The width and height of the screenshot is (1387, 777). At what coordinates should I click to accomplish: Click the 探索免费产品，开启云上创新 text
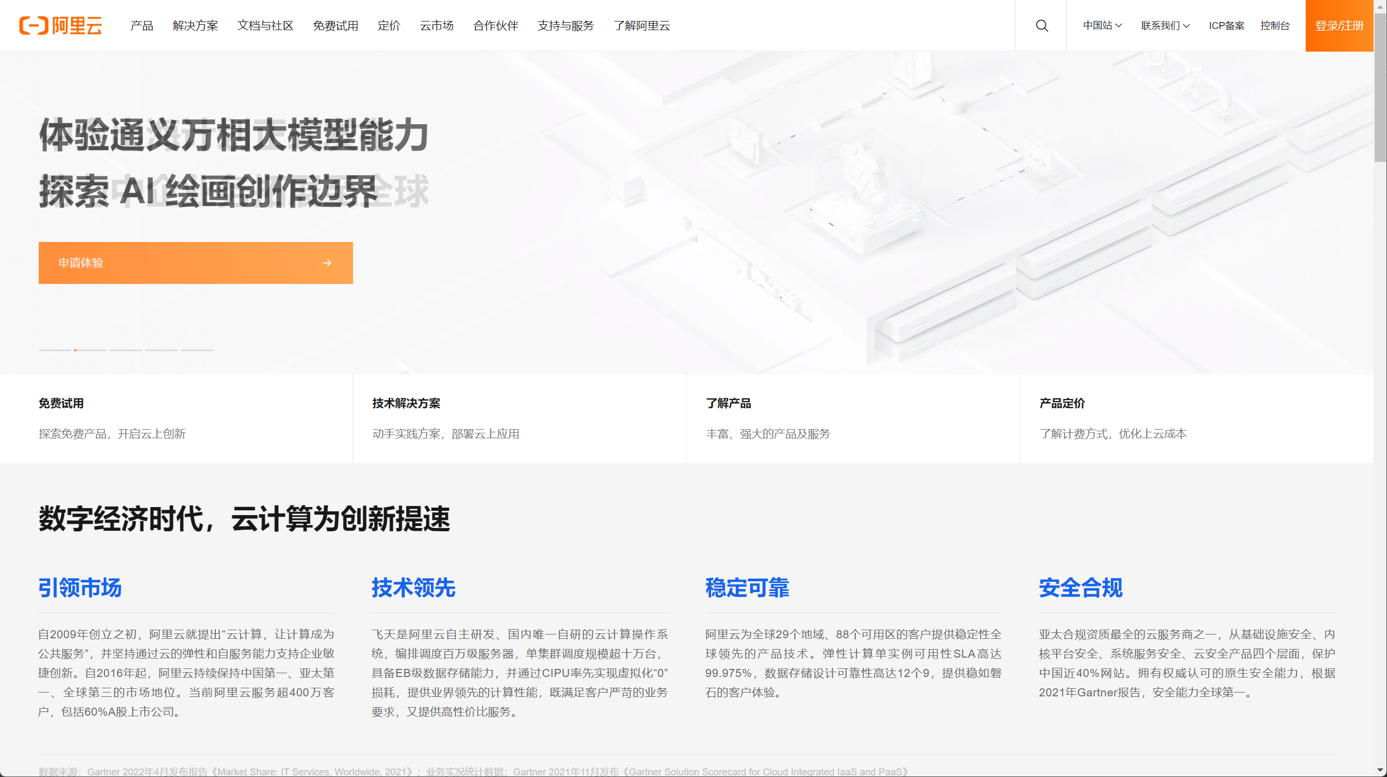click(x=112, y=434)
